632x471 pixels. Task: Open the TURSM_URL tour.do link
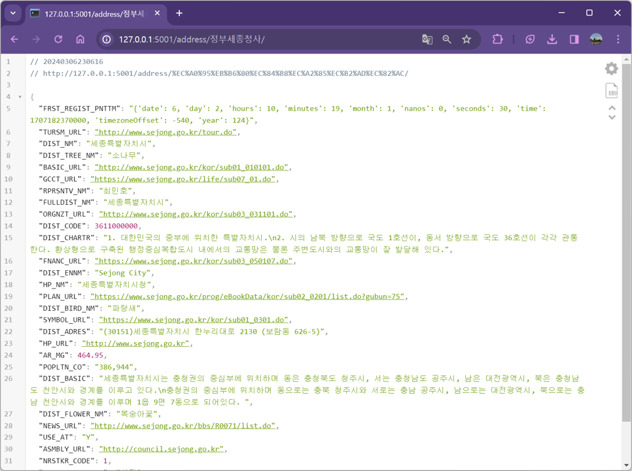(166, 132)
